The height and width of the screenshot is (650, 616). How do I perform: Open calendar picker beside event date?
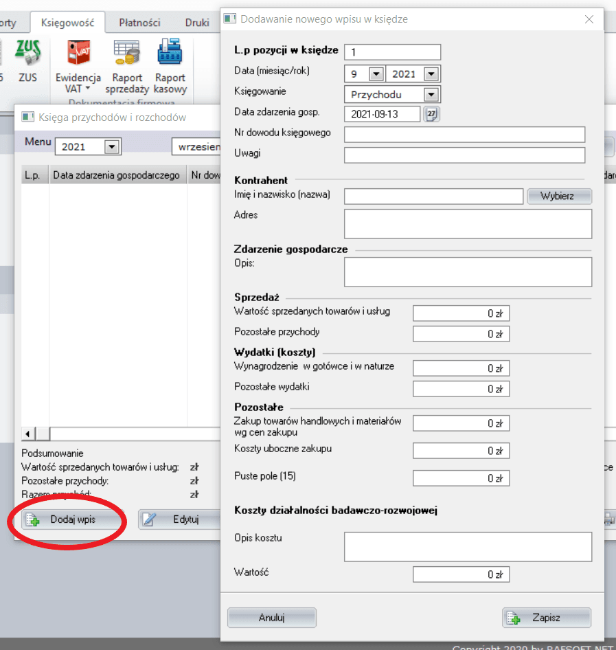coord(431,114)
